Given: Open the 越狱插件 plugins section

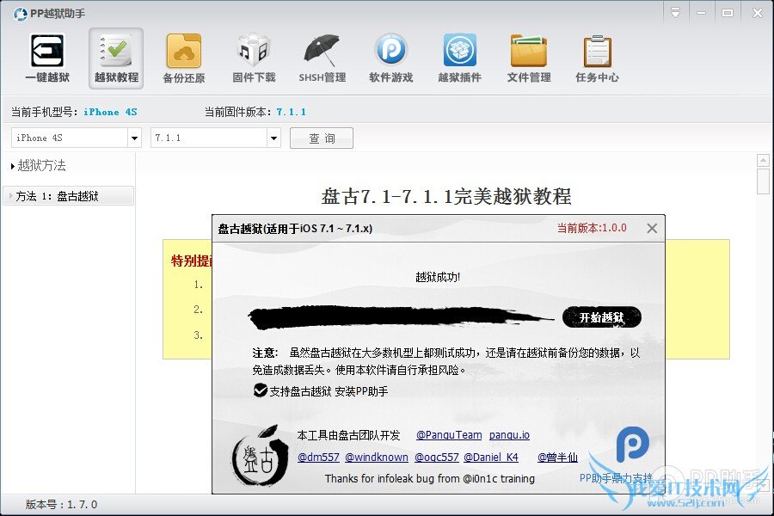Looking at the screenshot, I should point(459,58).
